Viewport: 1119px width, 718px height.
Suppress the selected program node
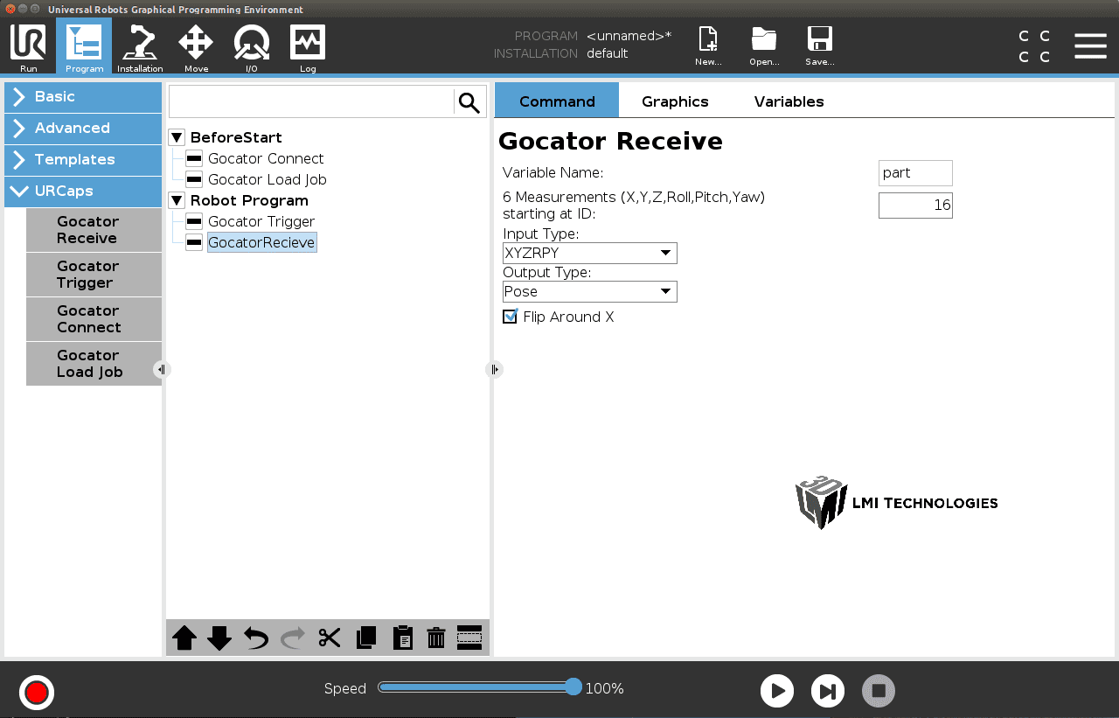tap(469, 638)
